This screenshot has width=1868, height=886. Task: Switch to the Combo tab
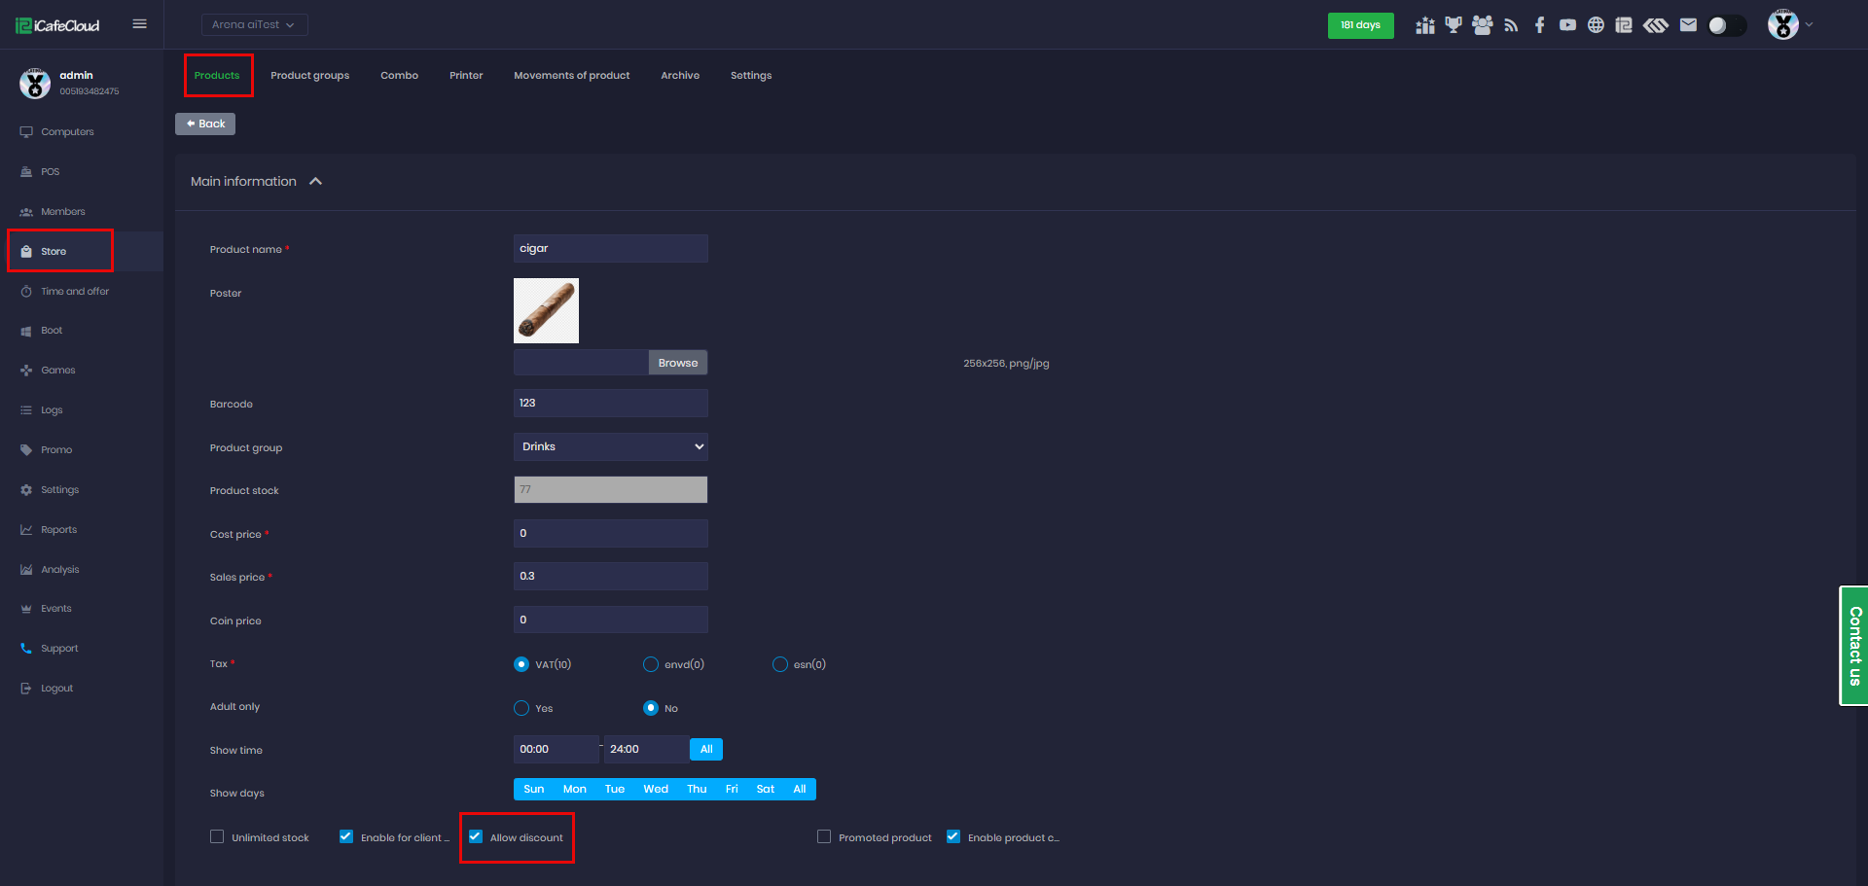[x=399, y=75]
